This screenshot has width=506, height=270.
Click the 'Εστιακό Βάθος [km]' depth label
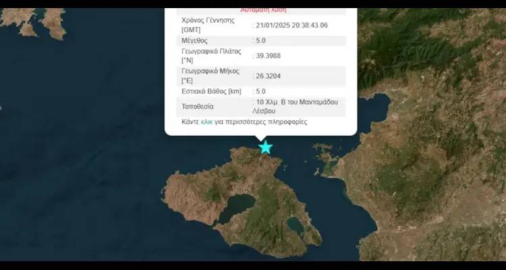(x=211, y=91)
